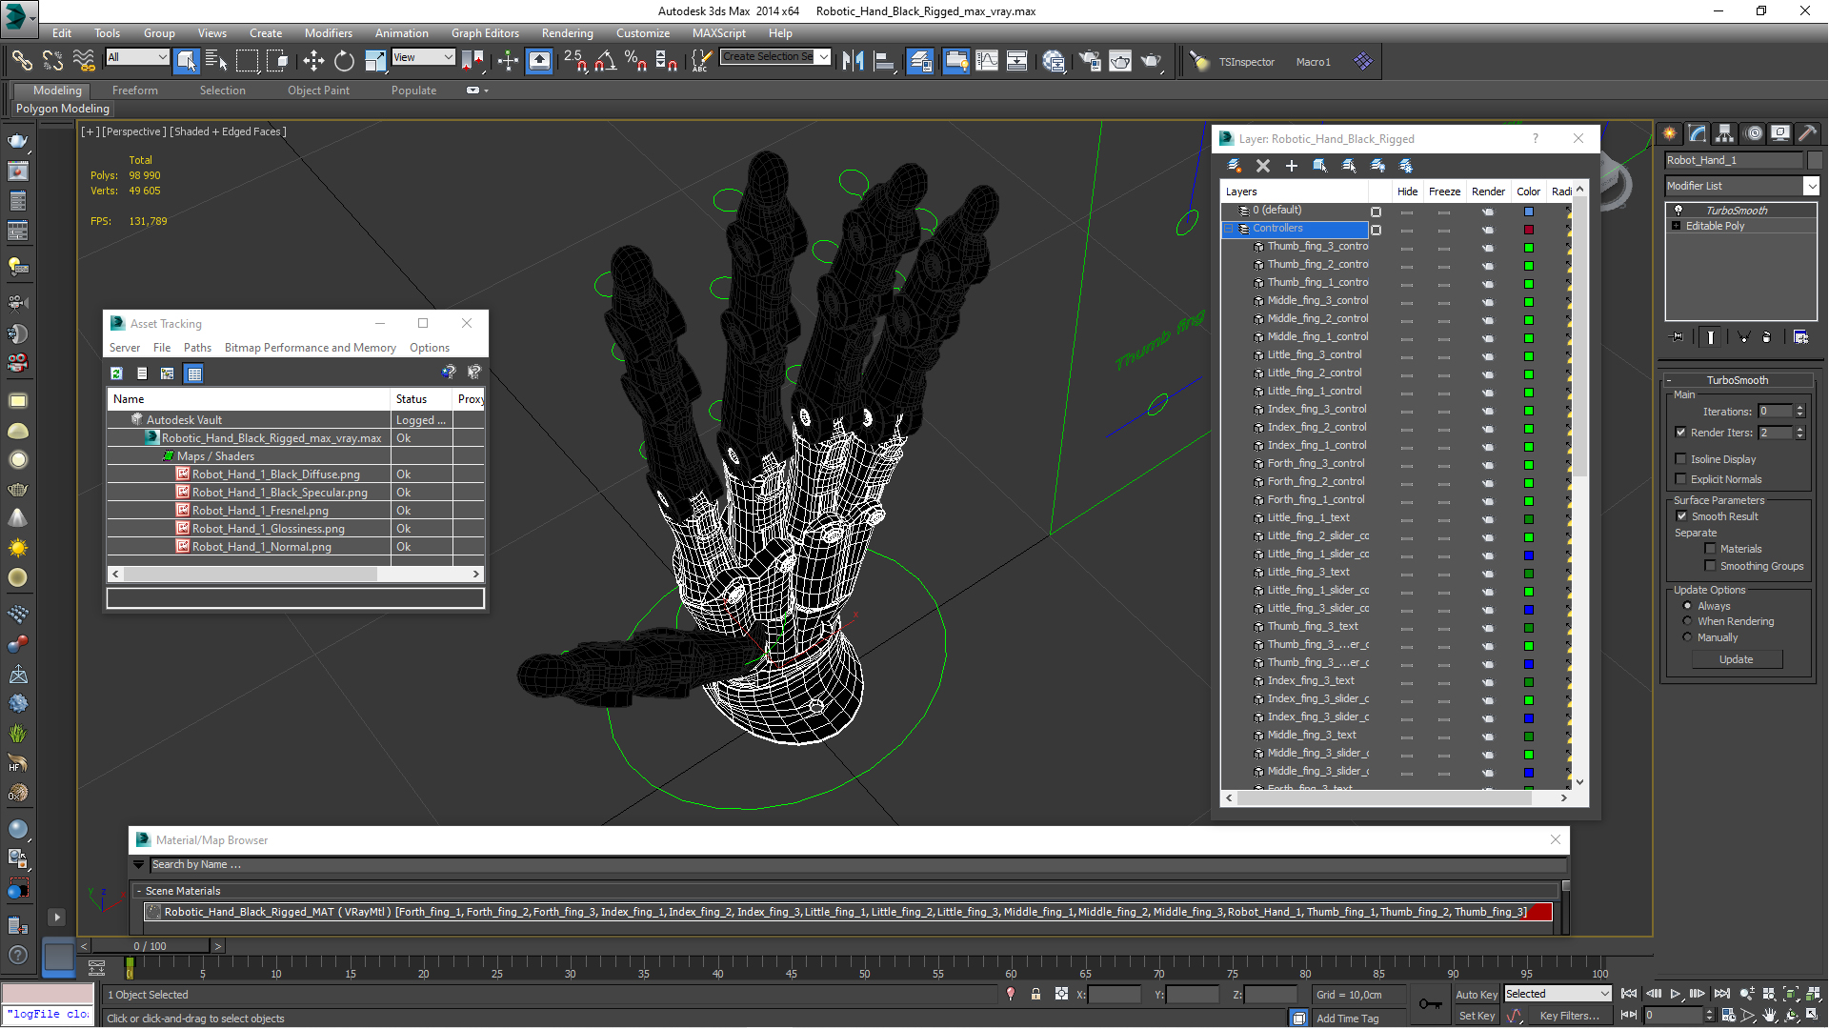The image size is (1829, 1029).
Task: Click the add-to-layer plus icon
Action: pyautogui.click(x=1292, y=166)
